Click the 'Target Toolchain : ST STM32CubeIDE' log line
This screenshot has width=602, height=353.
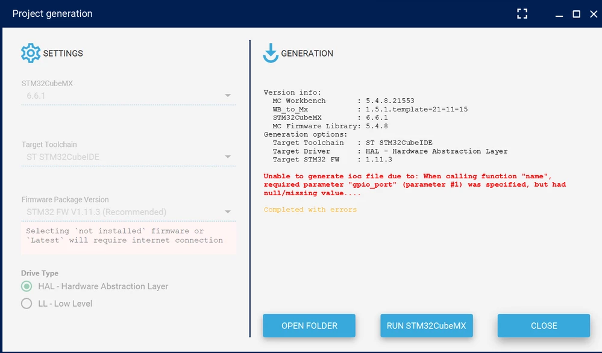[x=353, y=143]
